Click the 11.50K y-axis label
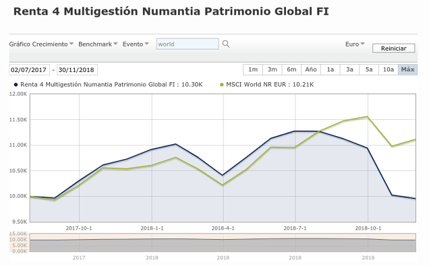This screenshot has width=429, height=266. 18,120
